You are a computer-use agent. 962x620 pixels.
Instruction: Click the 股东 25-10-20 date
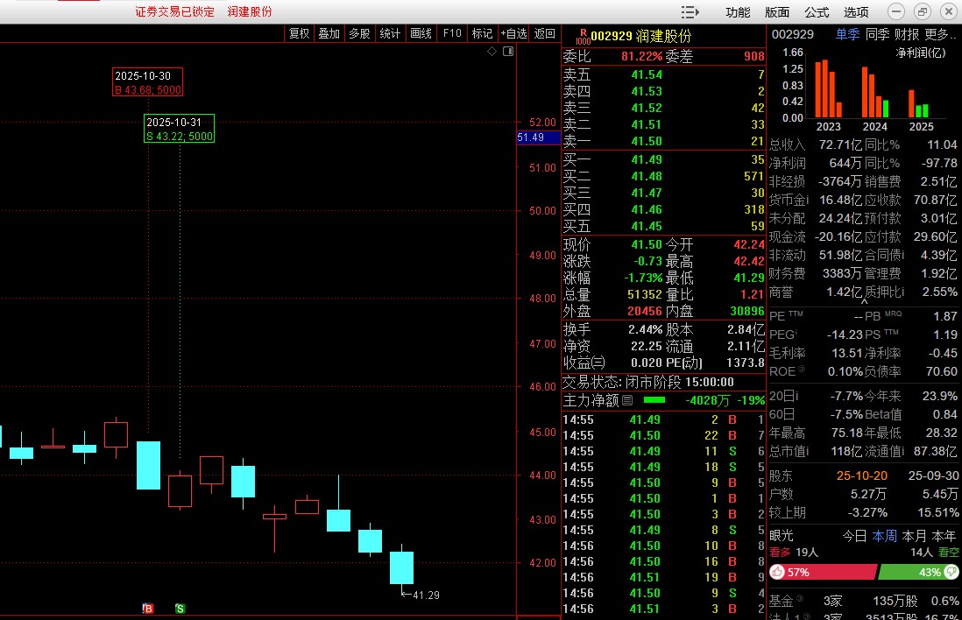click(x=862, y=476)
